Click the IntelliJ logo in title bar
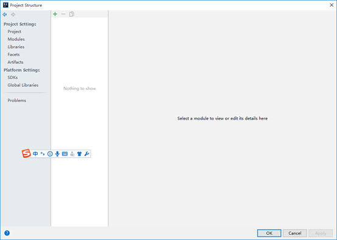 coord(5,5)
